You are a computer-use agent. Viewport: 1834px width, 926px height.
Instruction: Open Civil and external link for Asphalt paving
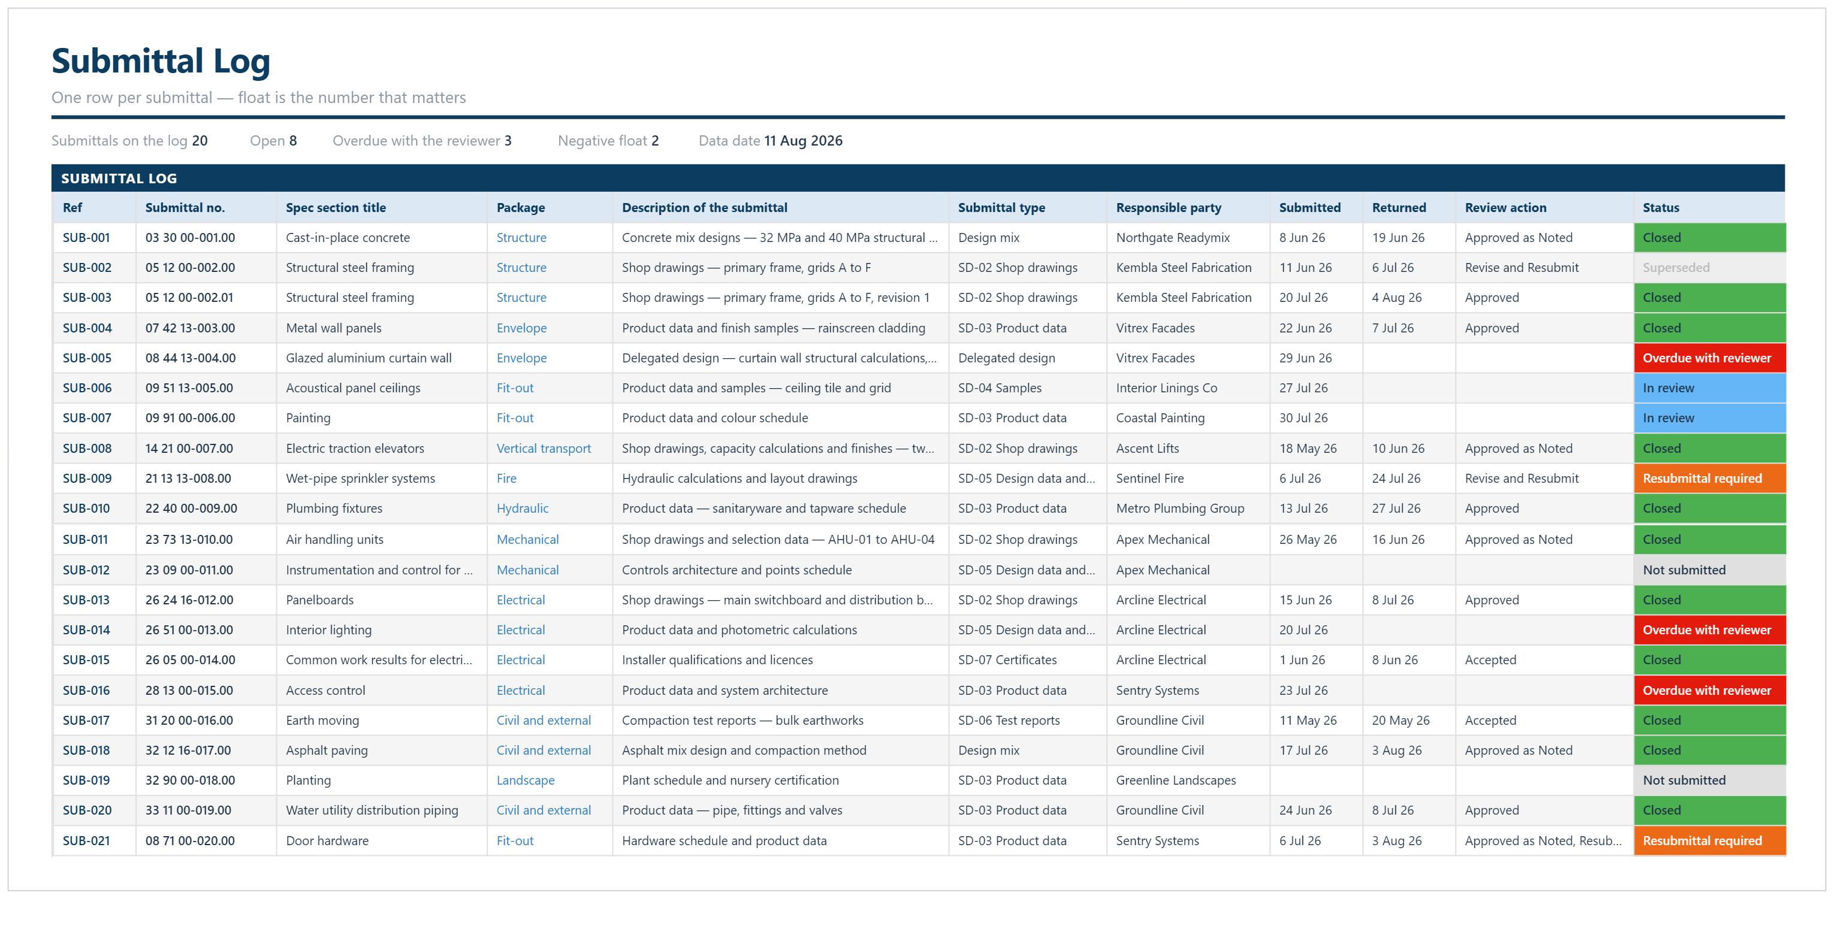coord(543,750)
